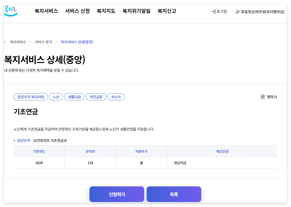The width and height of the screenshot is (291, 207).
Task: Click the membership person-plus icon
Action: tap(238, 12)
